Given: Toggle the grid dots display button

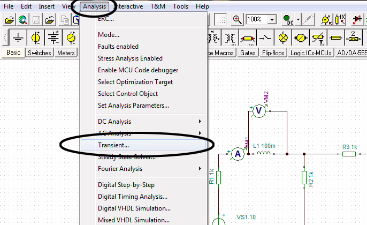Looking at the screenshot, I should [220, 19].
